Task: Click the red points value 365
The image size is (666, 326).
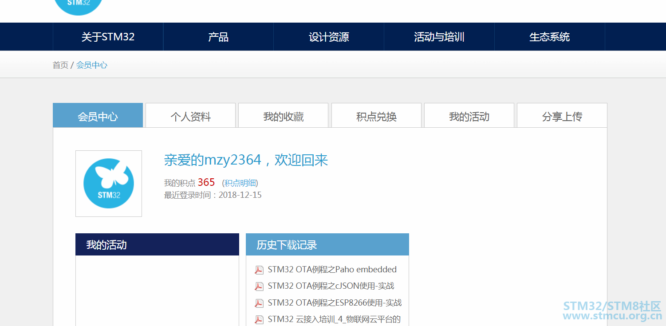Action: click(x=206, y=182)
